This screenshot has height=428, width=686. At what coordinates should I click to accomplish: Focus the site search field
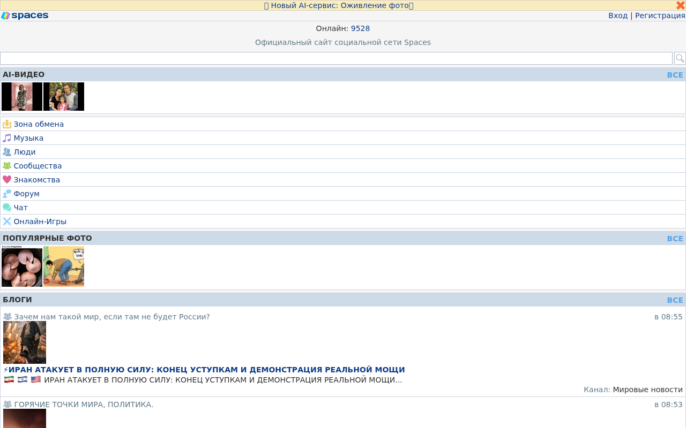(x=336, y=58)
